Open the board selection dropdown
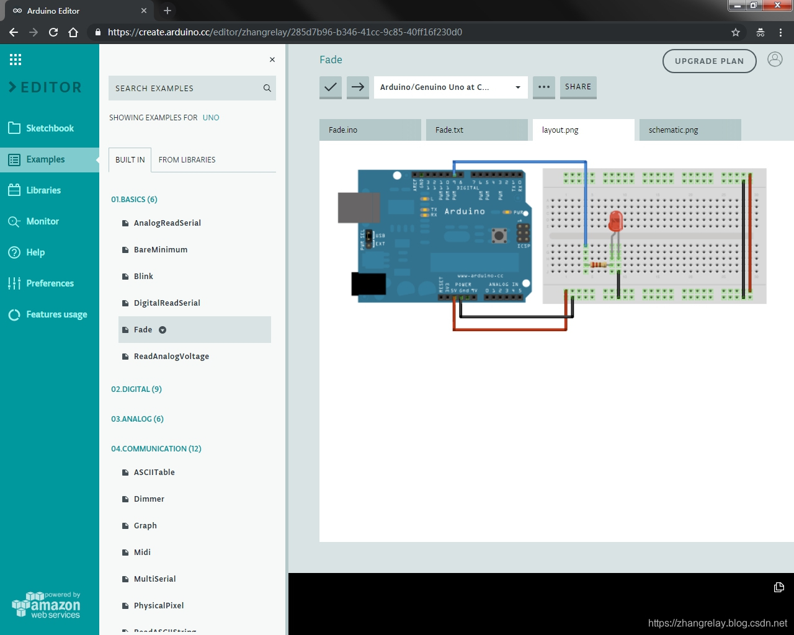This screenshot has height=635, width=794. pyautogui.click(x=451, y=87)
